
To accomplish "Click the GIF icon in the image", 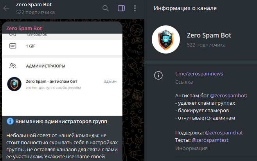I will tap(13, 46).
